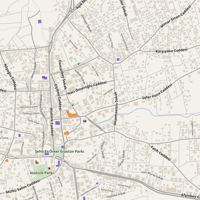Screen dimensions: 200x200
Task: Click the Yavuzlar Sokak label
Action: [110, 41]
